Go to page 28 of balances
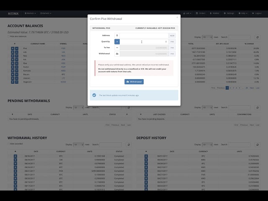 pyautogui.click(x=247, y=88)
